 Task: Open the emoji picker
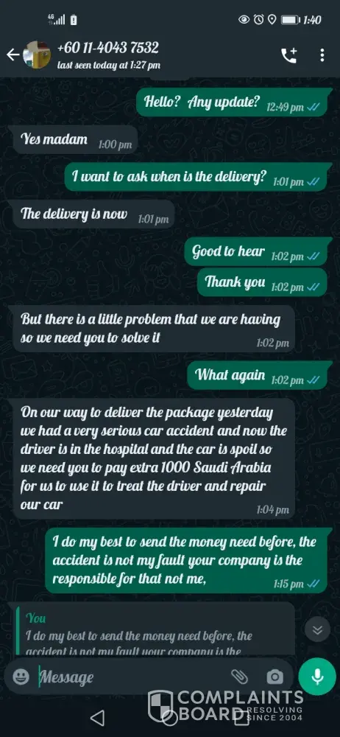coord(21,677)
